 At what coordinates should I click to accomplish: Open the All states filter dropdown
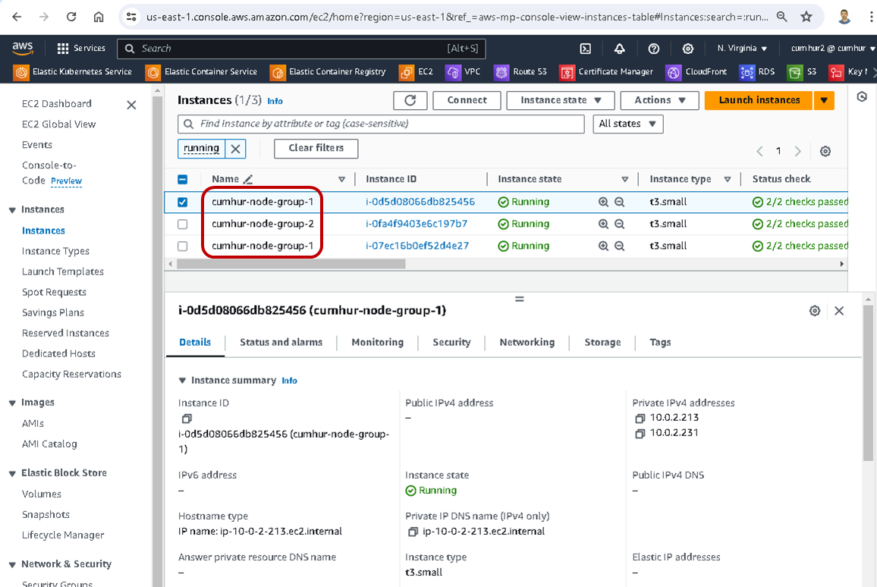628,124
